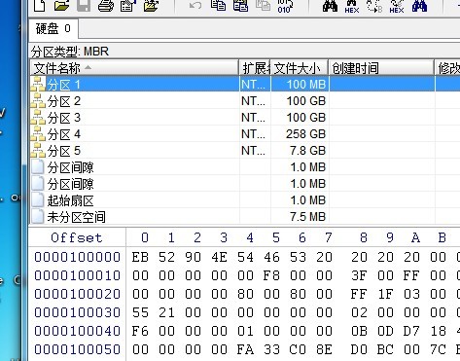
Task: Select the 分区 5 row name
Action: 64,151
